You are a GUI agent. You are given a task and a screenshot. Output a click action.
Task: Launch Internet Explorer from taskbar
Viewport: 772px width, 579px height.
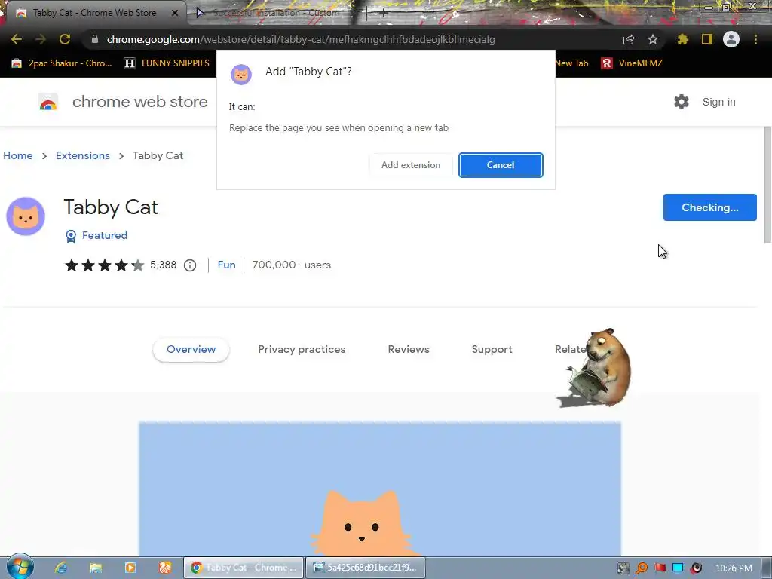[x=61, y=568]
